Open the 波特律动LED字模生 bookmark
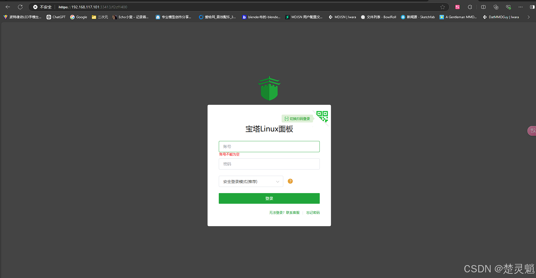This screenshot has width=536, height=278. click(22, 17)
